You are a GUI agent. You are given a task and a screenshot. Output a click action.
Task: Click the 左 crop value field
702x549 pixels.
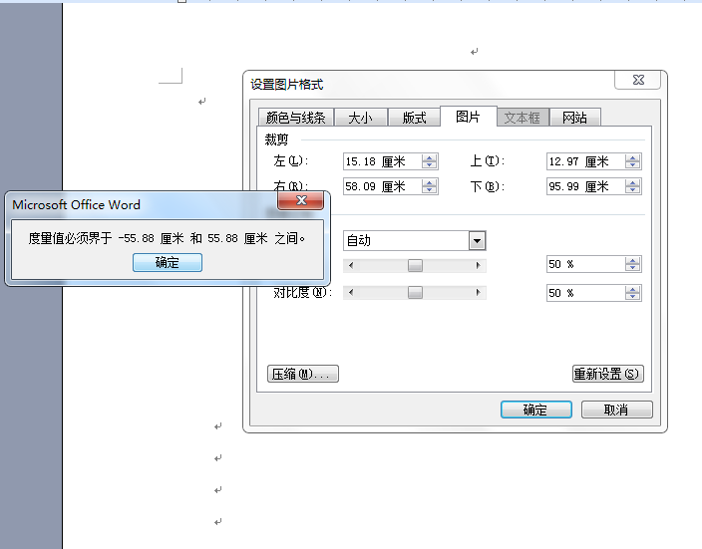[382, 161]
